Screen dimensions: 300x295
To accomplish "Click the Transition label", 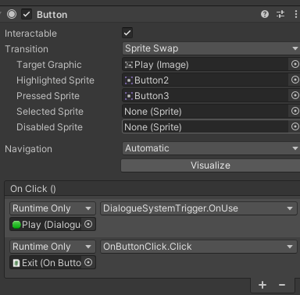I will 27,49.
